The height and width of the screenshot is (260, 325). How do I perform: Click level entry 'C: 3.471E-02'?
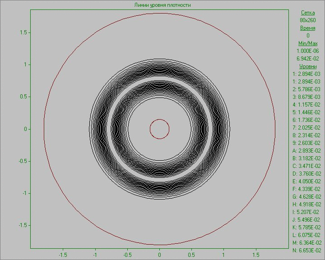(x=307, y=166)
